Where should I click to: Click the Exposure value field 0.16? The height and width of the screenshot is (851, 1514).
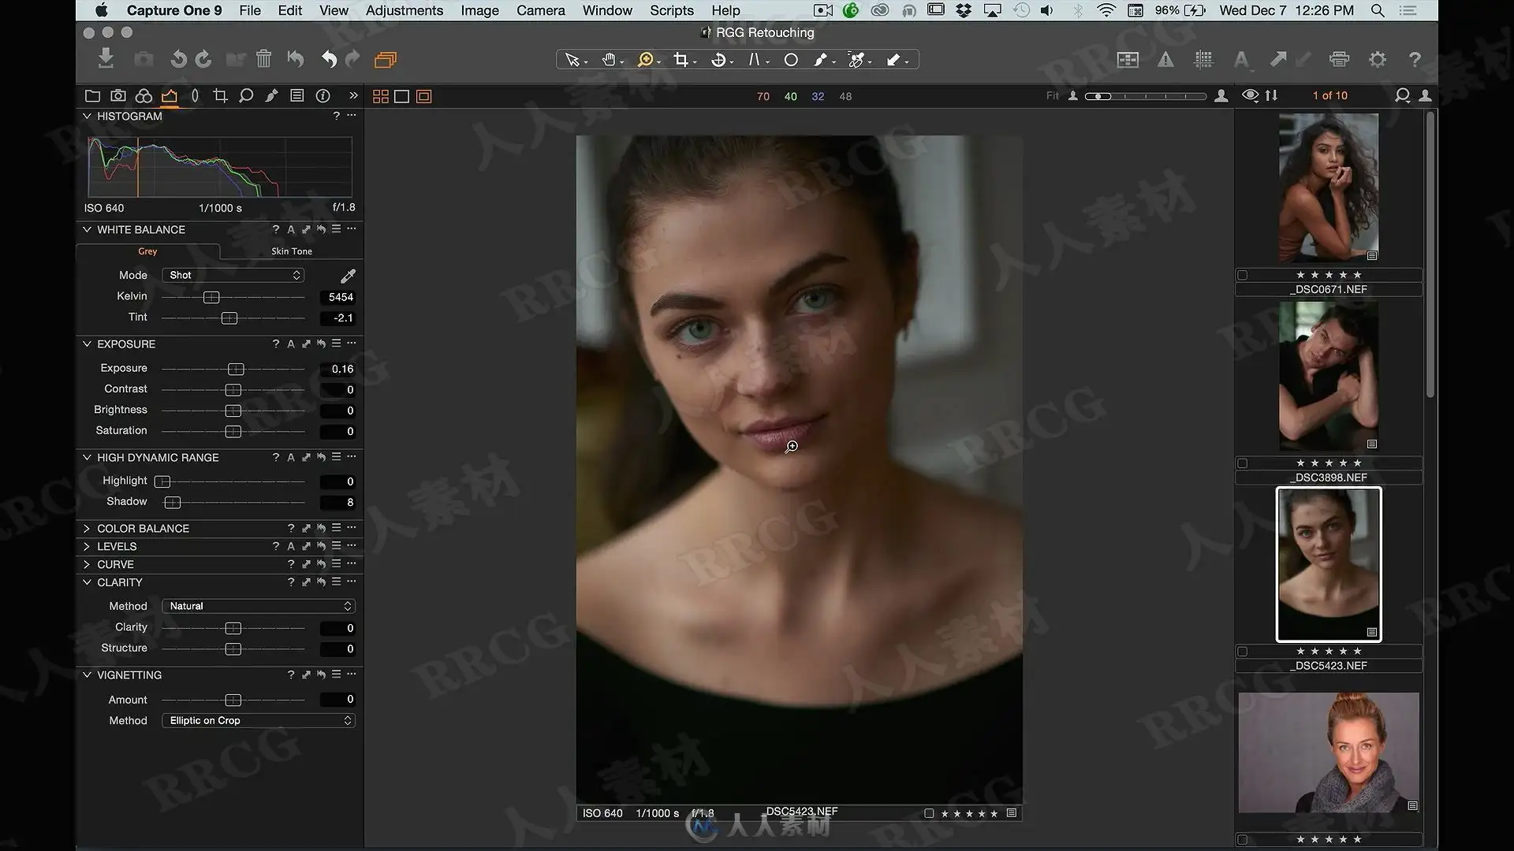click(339, 369)
